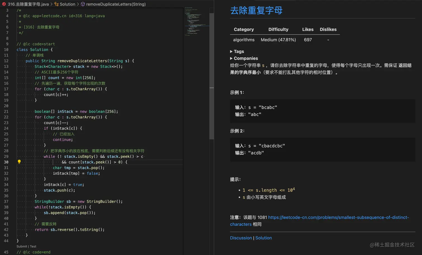The height and width of the screenshot is (255, 422).
Task: Click the red Java file icon in breadcrumb
Action: coord(4,4)
